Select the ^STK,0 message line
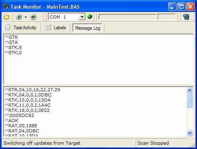 13,53
